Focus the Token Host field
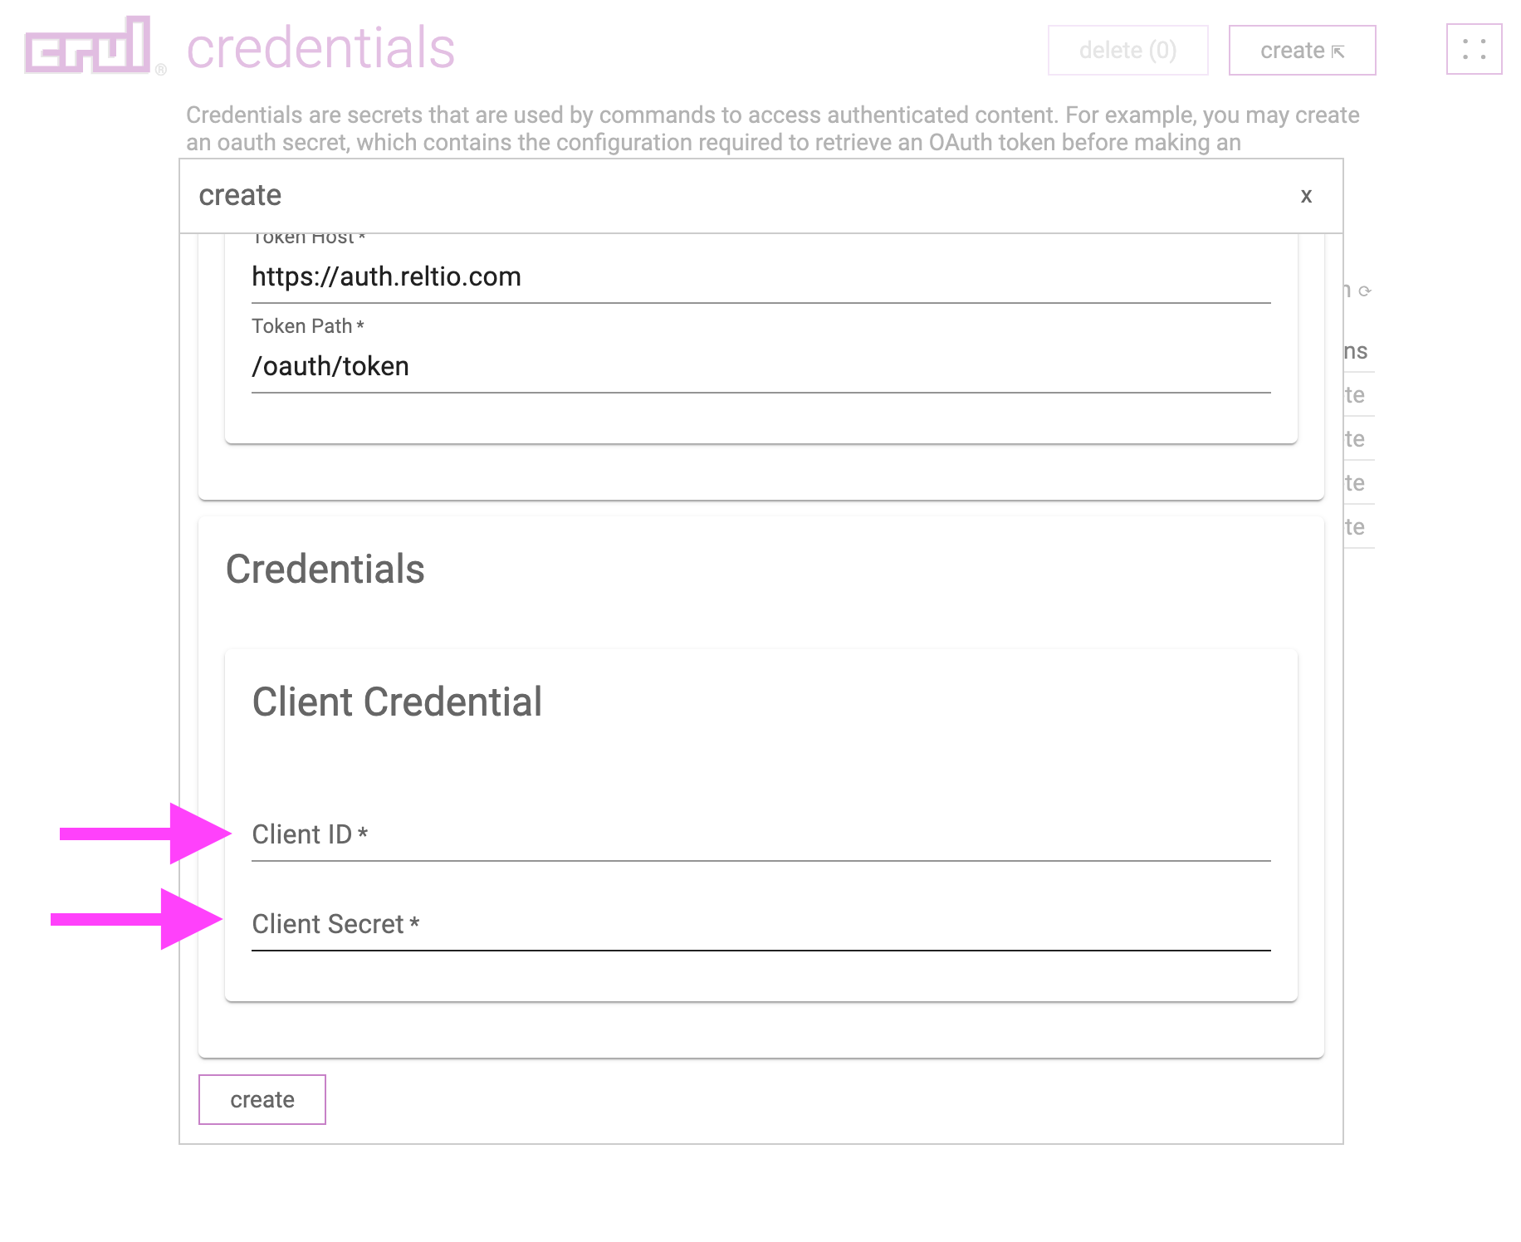The image size is (1521, 1242). pos(760,277)
